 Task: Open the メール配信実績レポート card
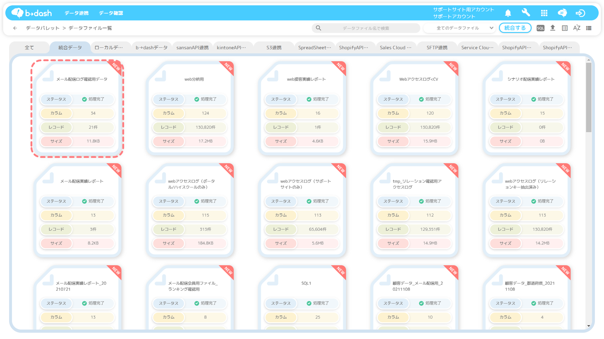tap(77, 210)
